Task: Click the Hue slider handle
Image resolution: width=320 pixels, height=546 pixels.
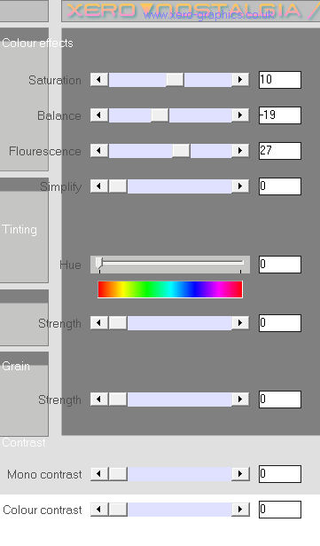Action: [x=99, y=263]
